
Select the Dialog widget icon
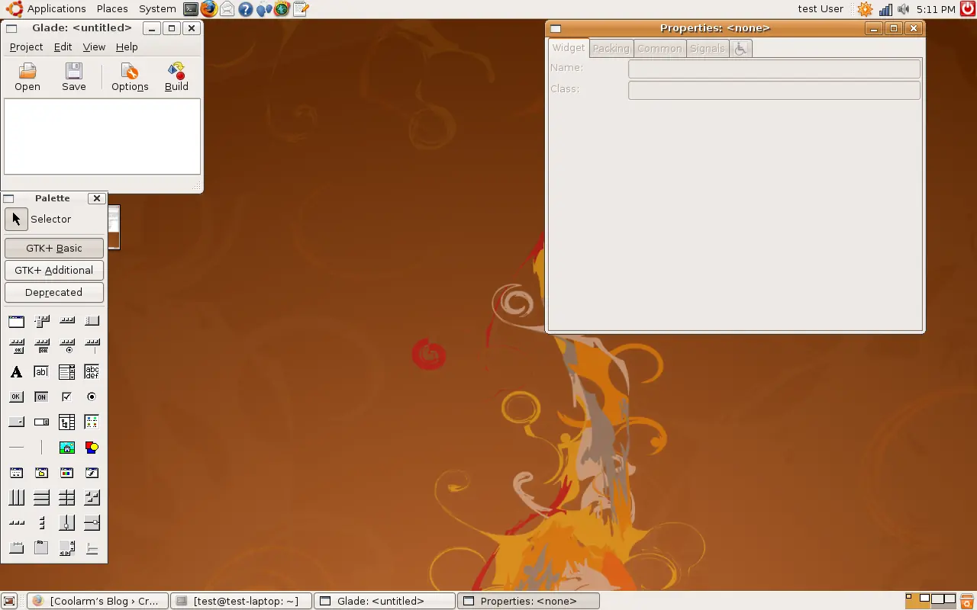(16, 473)
